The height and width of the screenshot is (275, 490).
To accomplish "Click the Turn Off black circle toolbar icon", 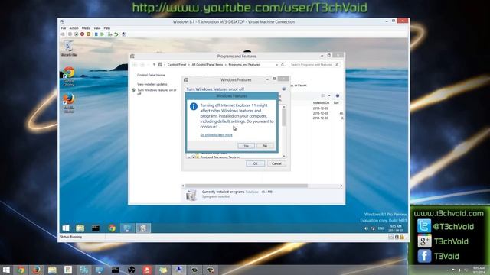I will (x=76, y=34).
